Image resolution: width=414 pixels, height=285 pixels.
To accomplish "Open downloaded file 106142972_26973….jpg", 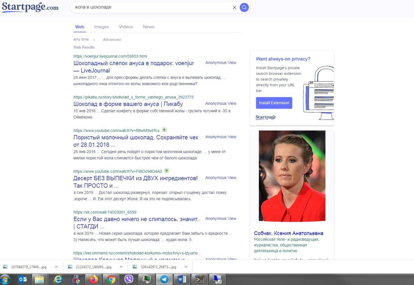I will tap(155, 267).
